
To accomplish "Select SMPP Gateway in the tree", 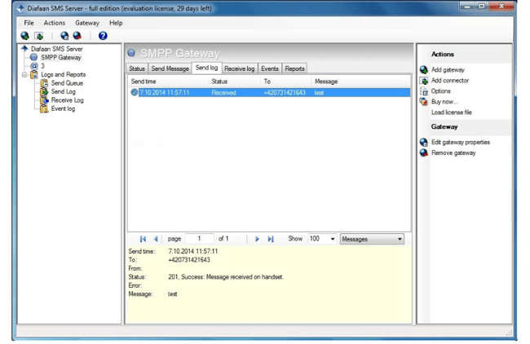I will click(61, 57).
